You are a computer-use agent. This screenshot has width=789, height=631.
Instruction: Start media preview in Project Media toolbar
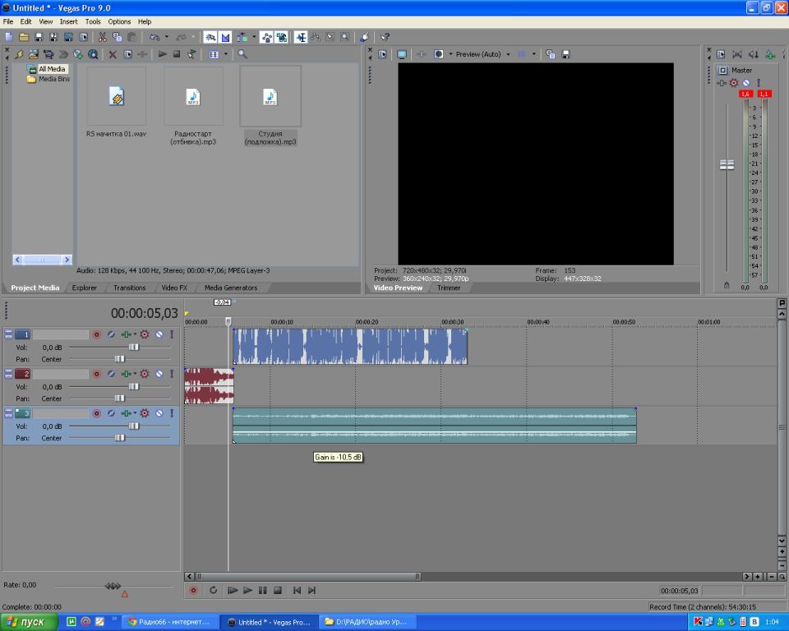[x=162, y=54]
